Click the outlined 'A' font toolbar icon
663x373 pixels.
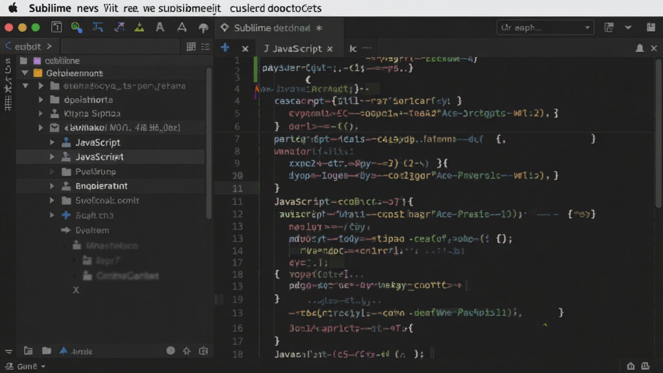182,27
